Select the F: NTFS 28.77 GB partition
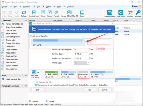 (69, 74)
